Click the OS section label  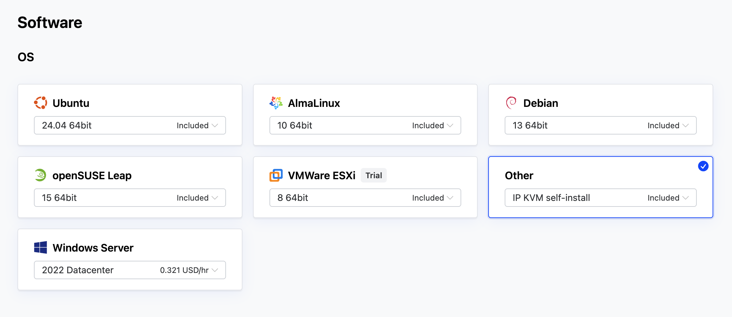click(25, 57)
